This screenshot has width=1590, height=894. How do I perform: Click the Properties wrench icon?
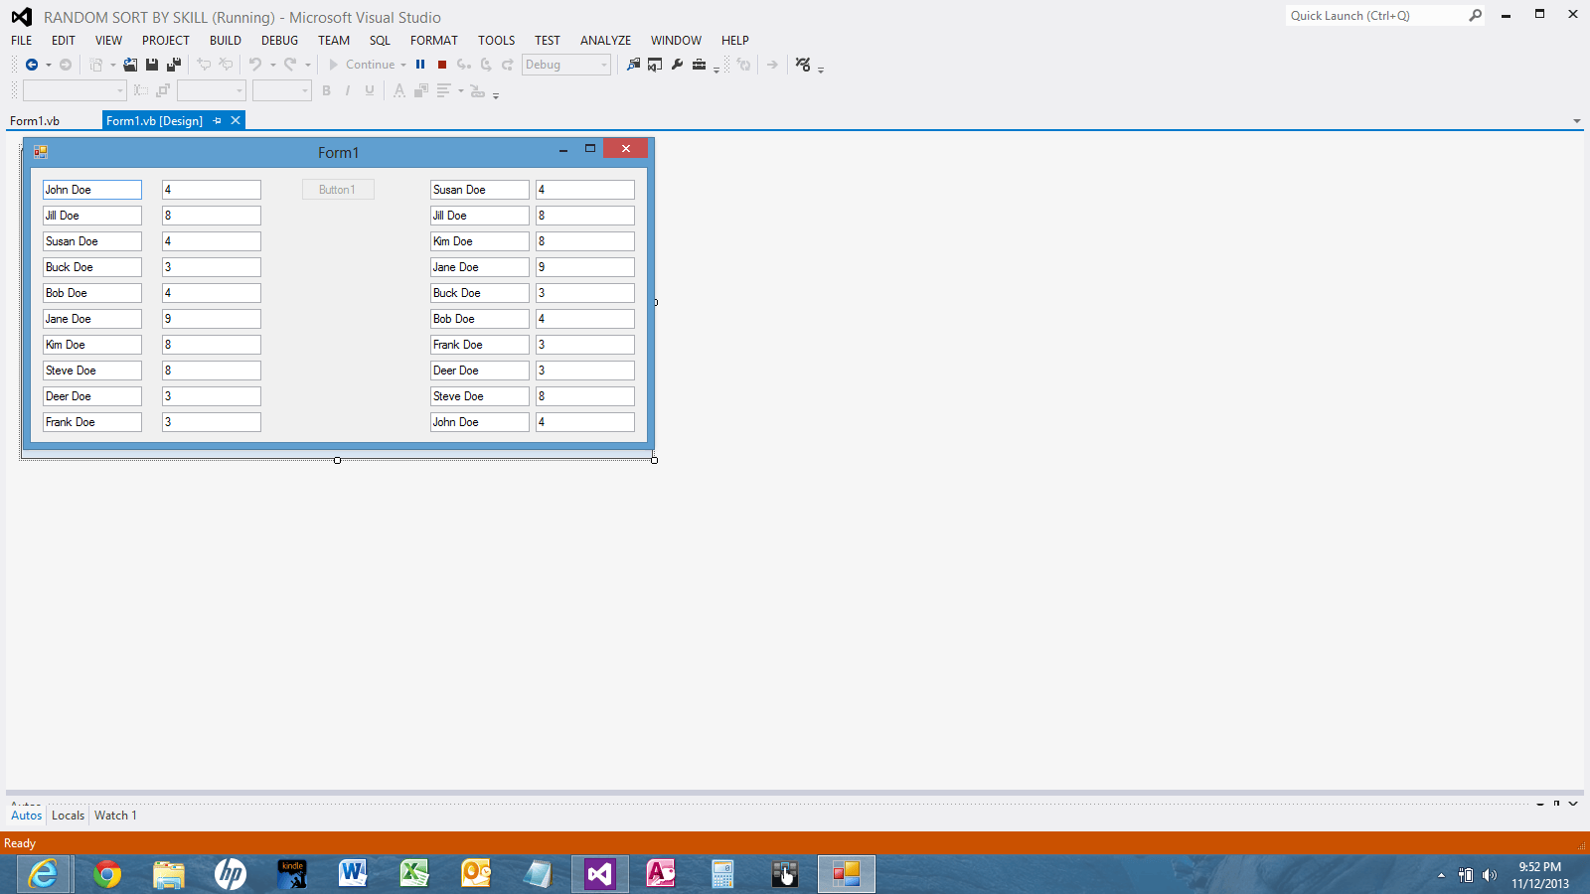[677, 65]
